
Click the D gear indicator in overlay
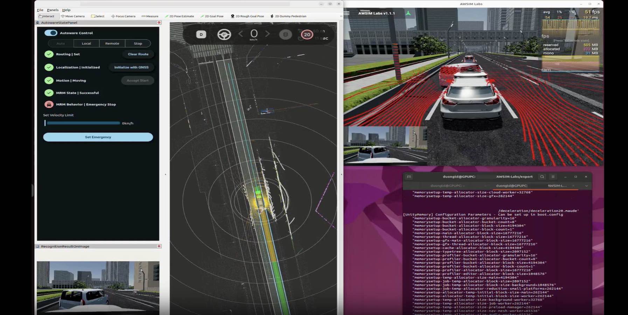pos(201,34)
